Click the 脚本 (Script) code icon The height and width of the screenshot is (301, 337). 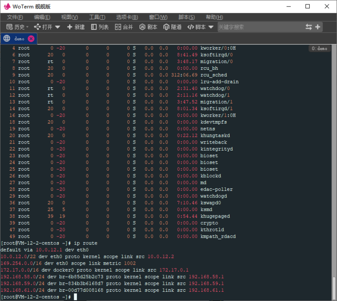coord(190,27)
